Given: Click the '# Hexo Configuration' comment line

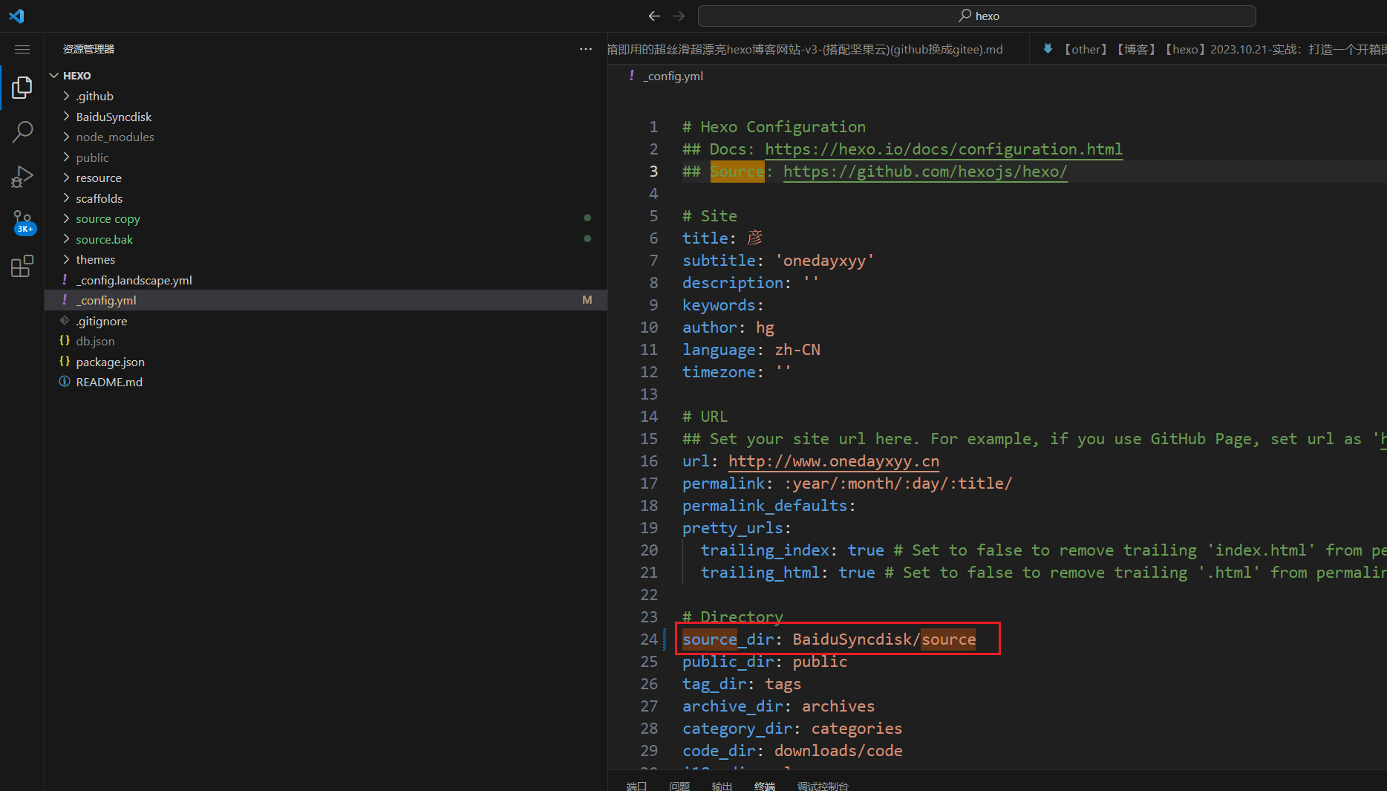Looking at the screenshot, I should point(774,127).
